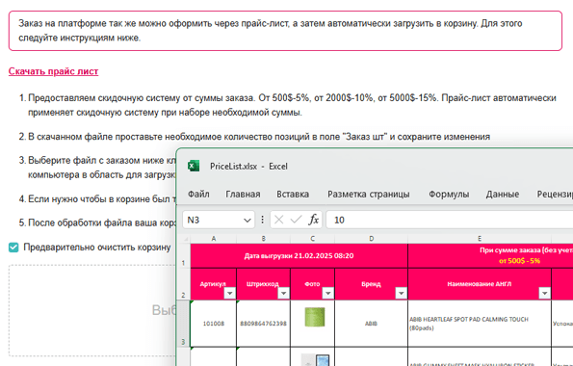Click the formula bar confirm checkmark icon
The height and width of the screenshot is (366, 573).
296,220
